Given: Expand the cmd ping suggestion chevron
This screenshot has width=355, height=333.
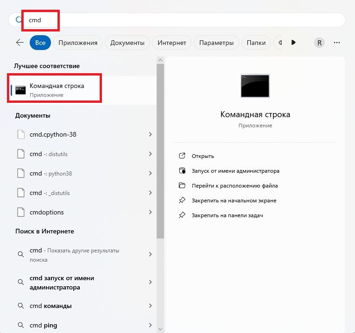Looking at the screenshot, I should [150, 325].
